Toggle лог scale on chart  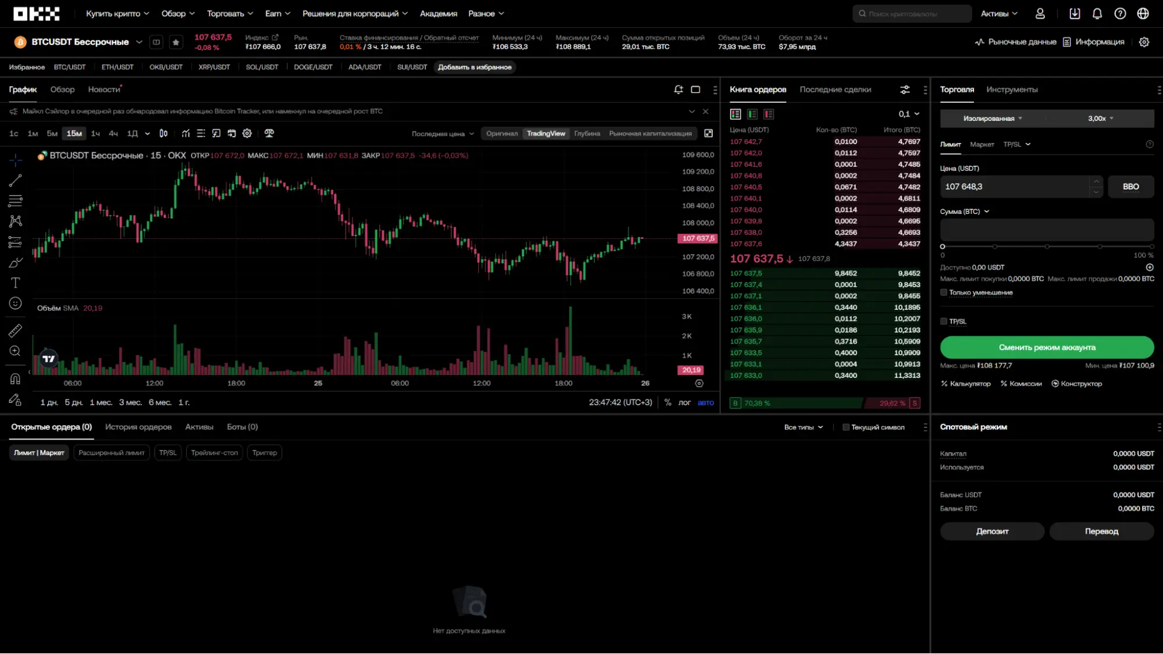coord(684,402)
